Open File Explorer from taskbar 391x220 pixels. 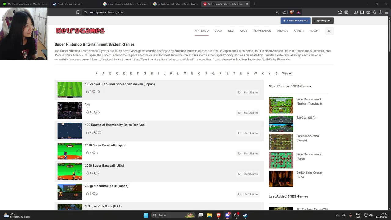(x=210, y=215)
